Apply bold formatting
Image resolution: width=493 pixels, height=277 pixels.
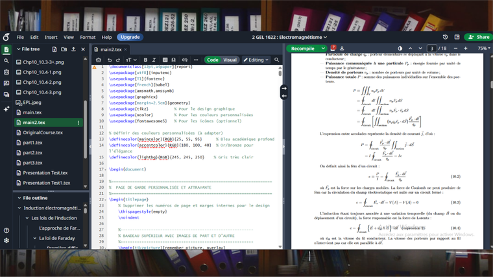145,60
